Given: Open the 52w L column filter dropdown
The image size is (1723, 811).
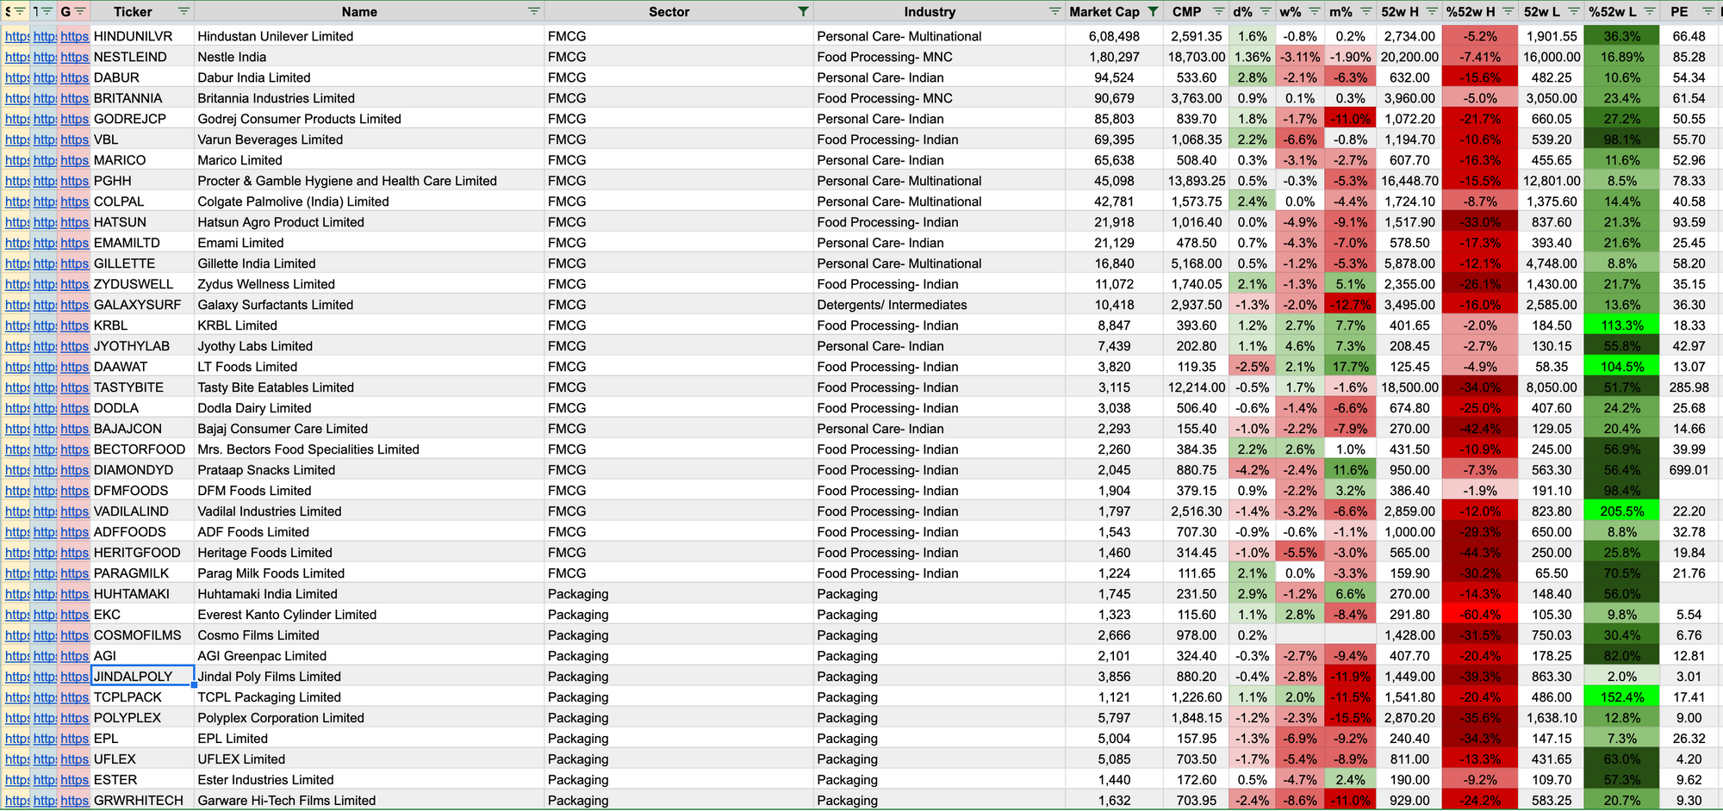Looking at the screenshot, I should pyautogui.click(x=1573, y=11).
